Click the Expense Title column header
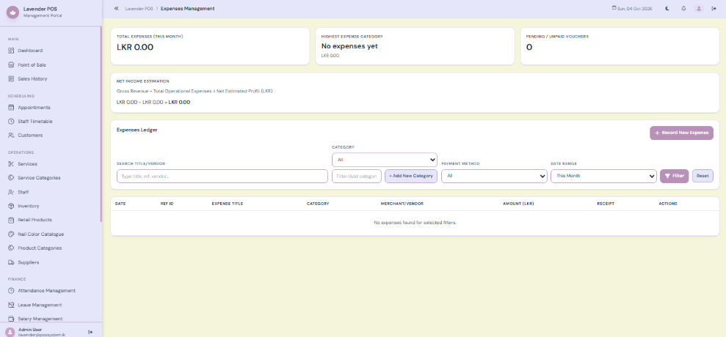Viewport: 726px width, 337px height. 228,204
